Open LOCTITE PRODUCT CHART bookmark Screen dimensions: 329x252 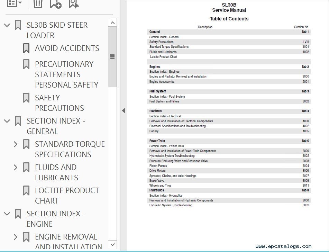point(67,196)
